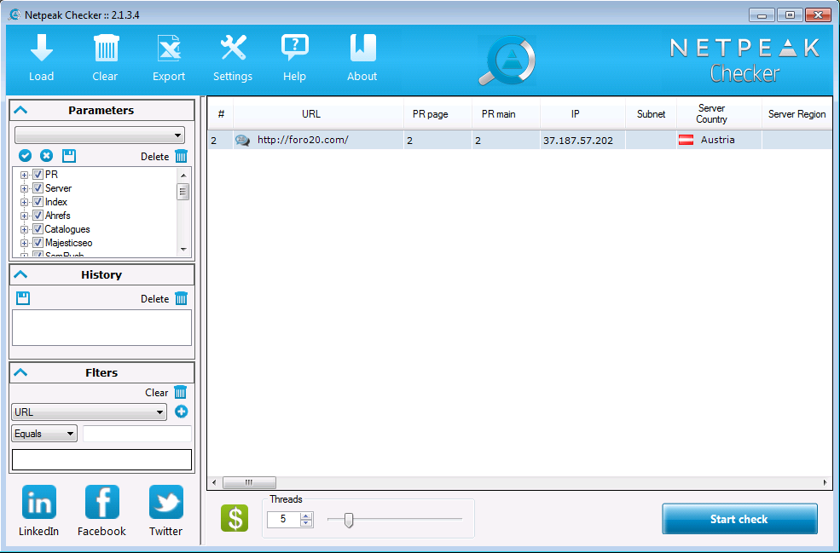This screenshot has height=553, width=840.
Task: Collapse the History panel chevron
Action: pyautogui.click(x=20, y=274)
